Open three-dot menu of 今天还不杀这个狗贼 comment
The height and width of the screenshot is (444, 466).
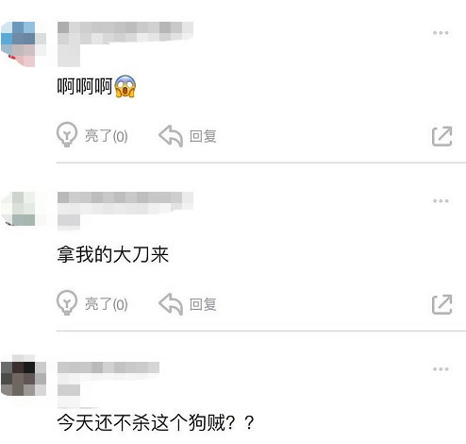(441, 369)
